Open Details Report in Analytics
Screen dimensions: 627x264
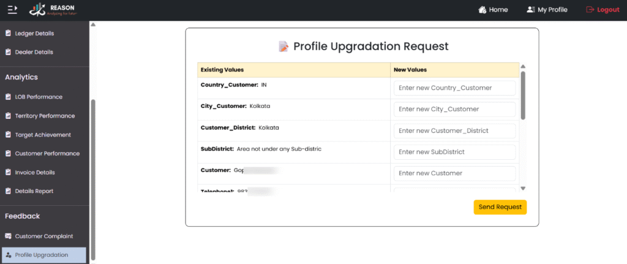pos(34,191)
